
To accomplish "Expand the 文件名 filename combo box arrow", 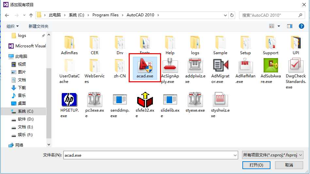I will [235, 155].
